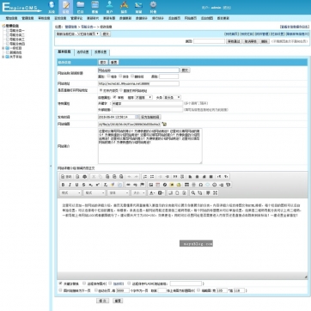Enable the checkbox beside the 5000 characters field

(96, 290)
